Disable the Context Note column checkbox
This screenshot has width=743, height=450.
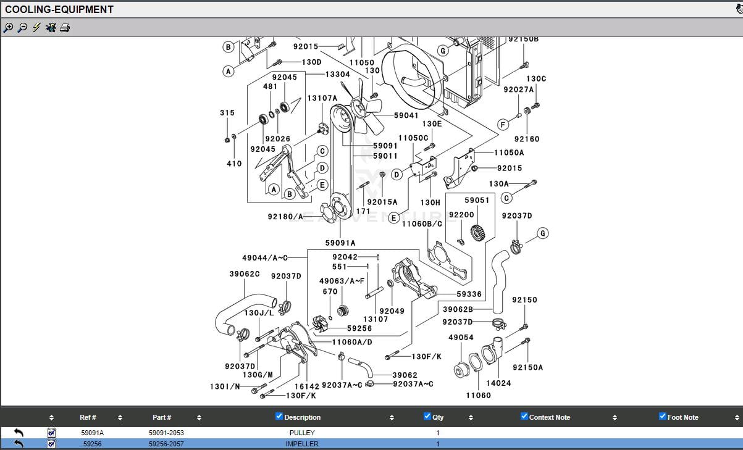(524, 417)
